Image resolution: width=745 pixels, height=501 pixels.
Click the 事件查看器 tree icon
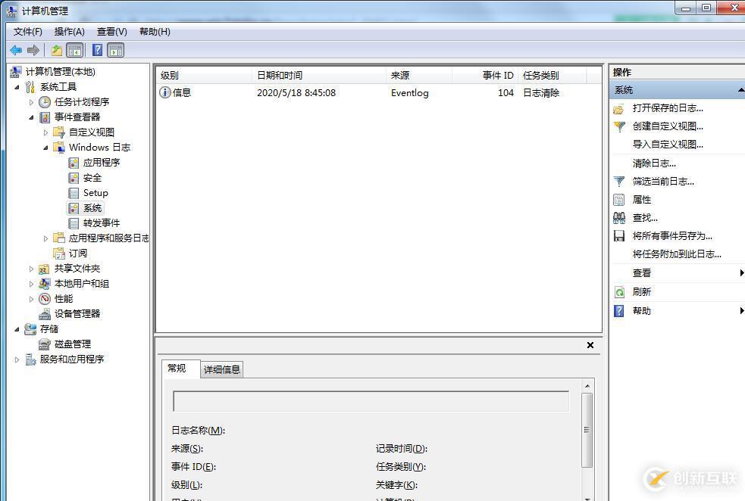[x=45, y=117]
